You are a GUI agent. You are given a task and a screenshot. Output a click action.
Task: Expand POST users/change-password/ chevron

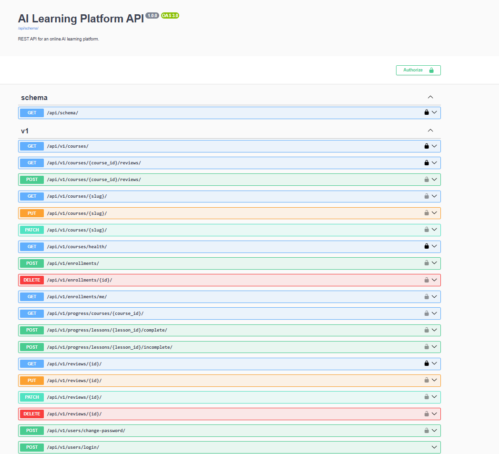click(x=434, y=431)
